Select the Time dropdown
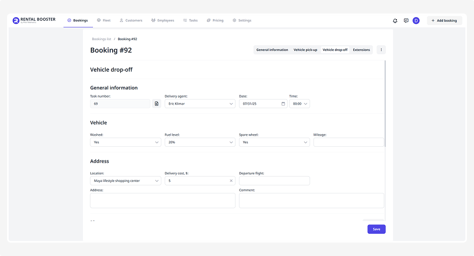This screenshot has width=474, height=256. coord(299,104)
